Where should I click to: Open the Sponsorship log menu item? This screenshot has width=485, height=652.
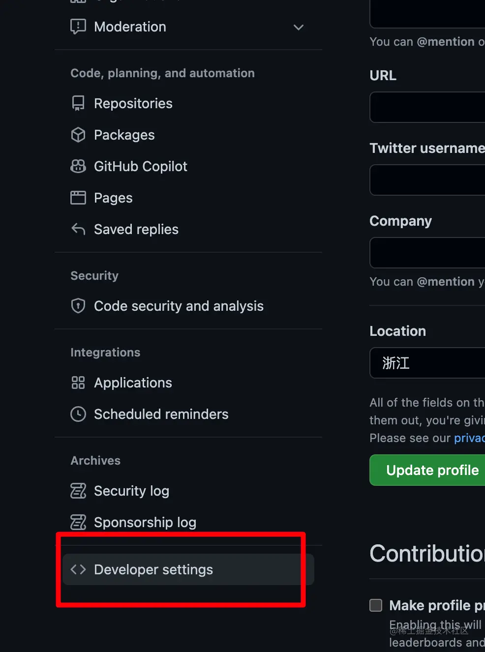(x=145, y=522)
